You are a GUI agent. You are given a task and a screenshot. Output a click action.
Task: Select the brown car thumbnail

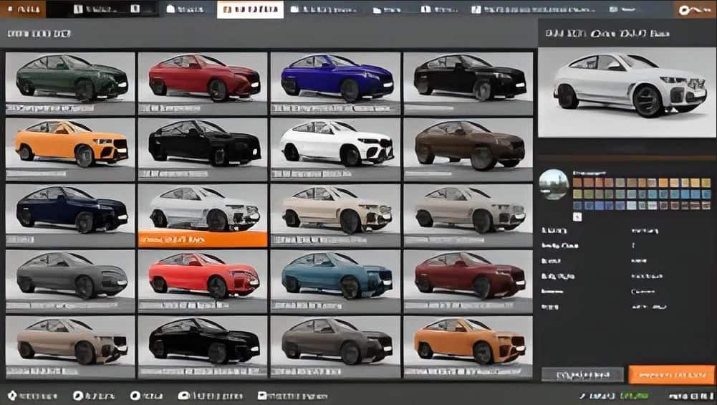[x=468, y=143]
